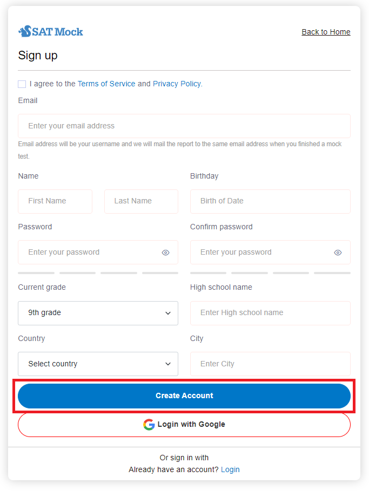The height and width of the screenshot is (491, 369).
Task: Focus the High school name field
Action: click(x=270, y=313)
